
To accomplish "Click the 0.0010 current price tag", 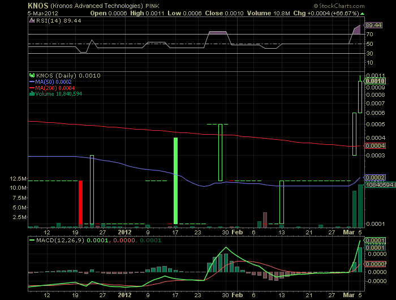I will coord(375,81).
